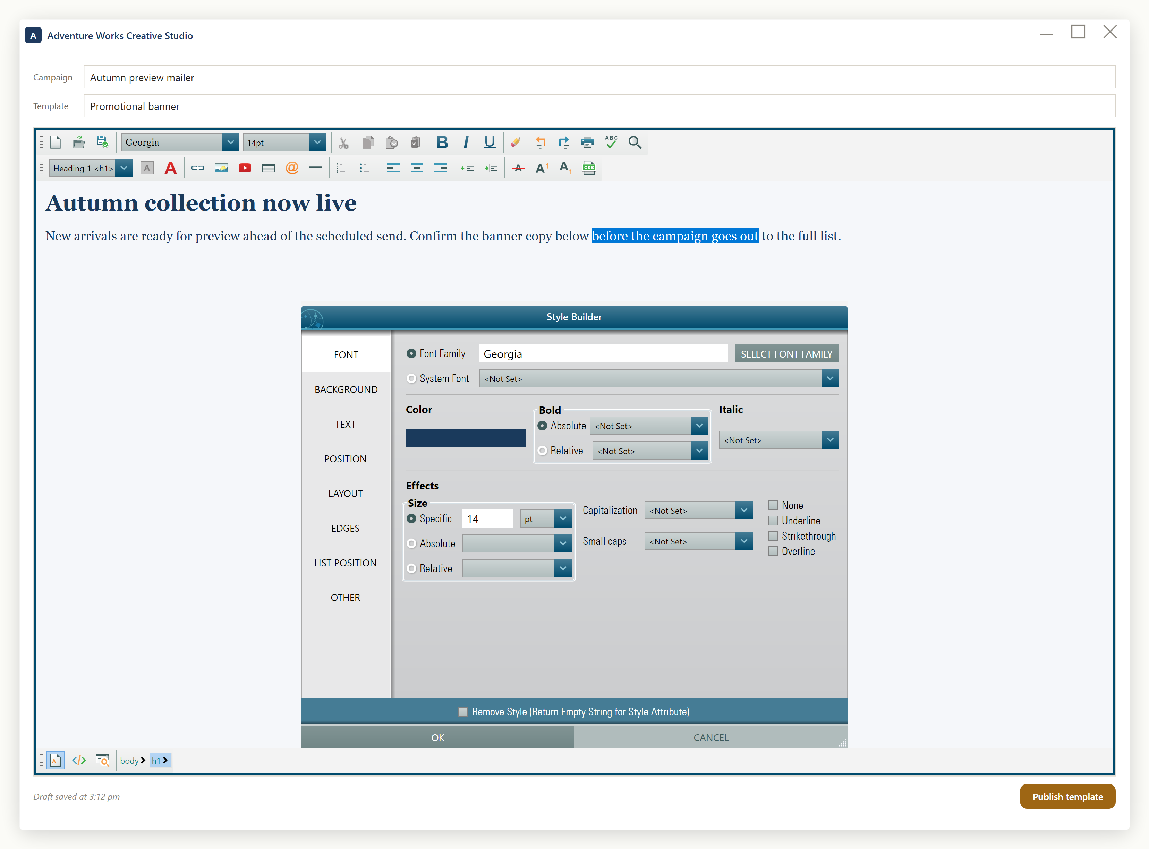
Task: Check the Overline effect checkbox
Action: (773, 551)
